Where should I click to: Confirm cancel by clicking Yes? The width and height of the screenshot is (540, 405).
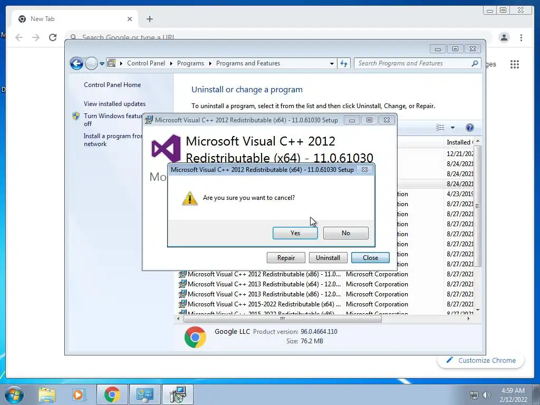pos(295,233)
